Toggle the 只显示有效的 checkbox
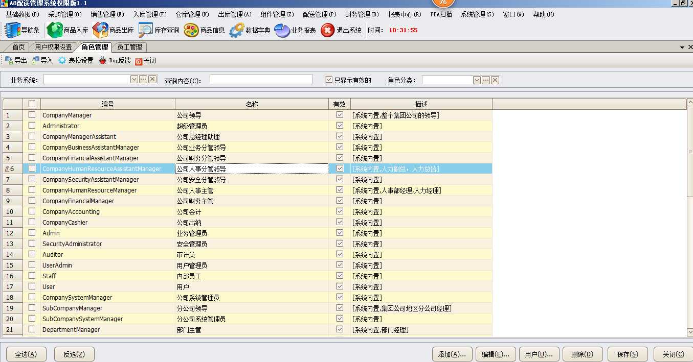The image size is (693, 362). click(x=329, y=80)
